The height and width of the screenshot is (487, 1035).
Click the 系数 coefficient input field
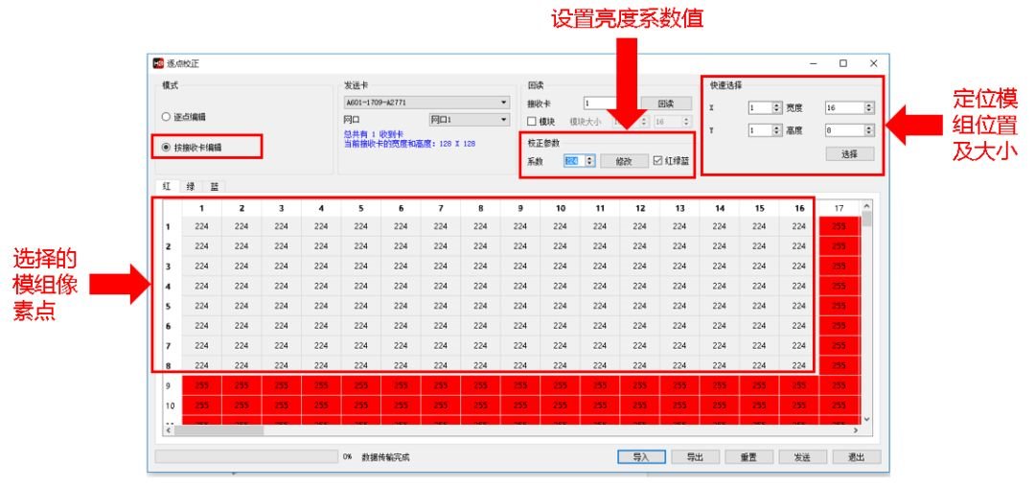pos(574,161)
